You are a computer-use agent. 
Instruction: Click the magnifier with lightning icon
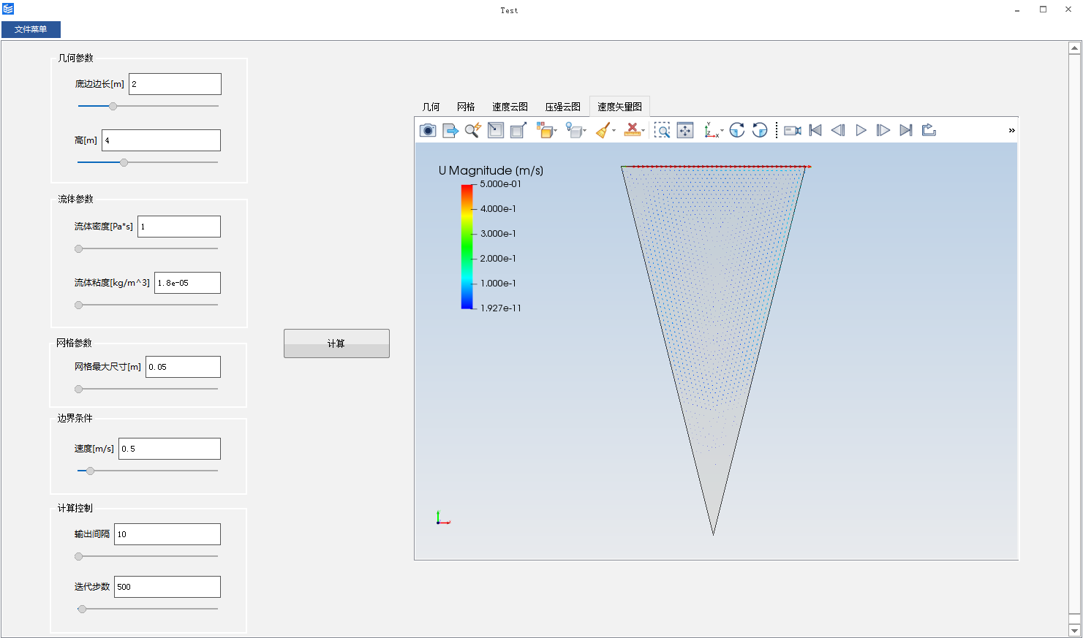click(x=473, y=130)
